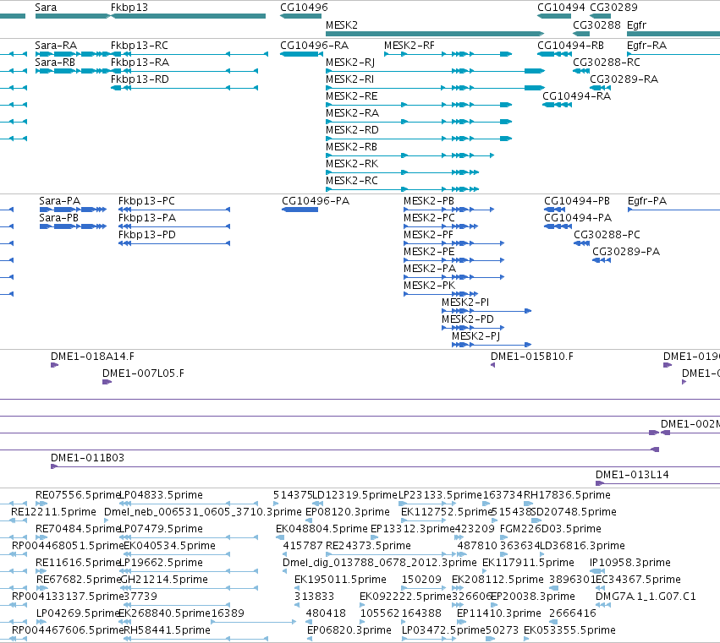This screenshot has width=720, height=643.
Task: Click the IP10958.3prime EST label
Action: (x=630, y=563)
